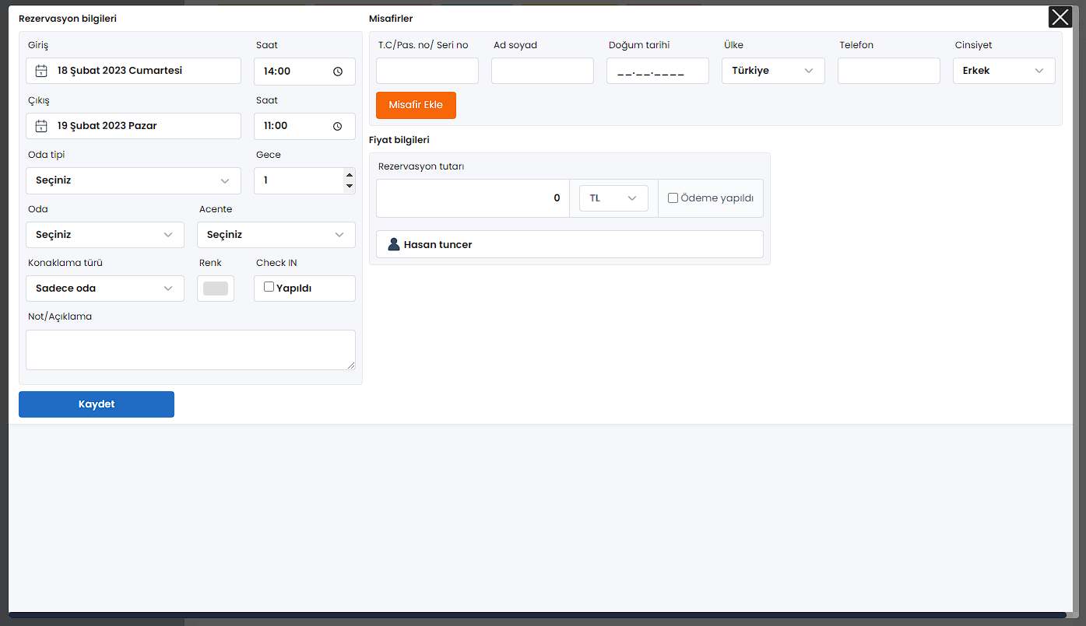Check the Check IN Yapıldı checkbox
Image resolution: width=1086 pixels, height=626 pixels.
269,287
